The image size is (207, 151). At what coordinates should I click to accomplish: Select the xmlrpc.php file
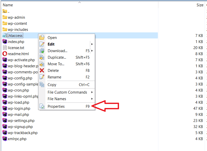tap(17, 139)
